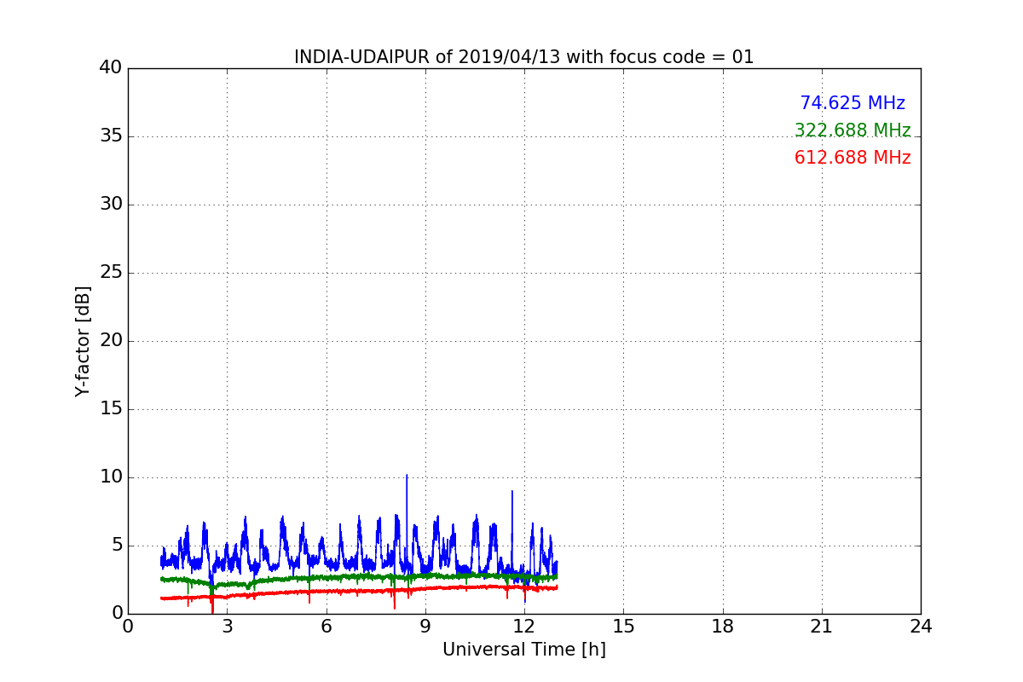
Task: Click x-axis tick label 21
Action: click(822, 627)
